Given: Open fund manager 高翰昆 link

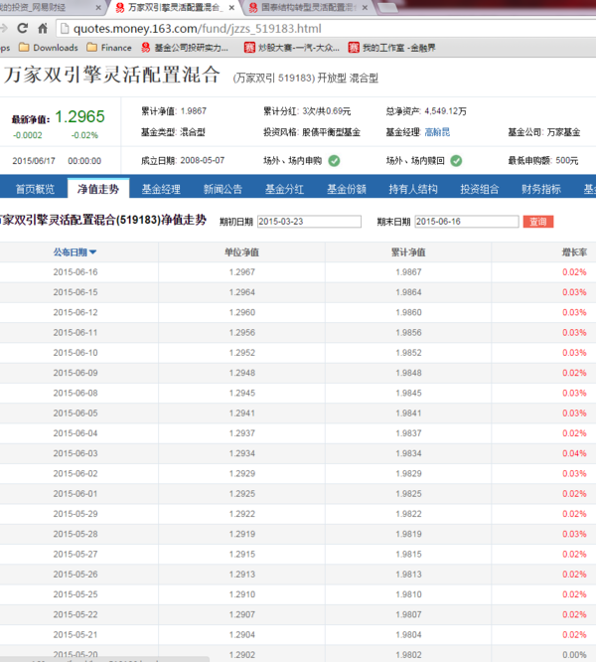Looking at the screenshot, I should coord(436,132).
